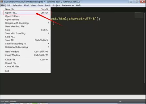Select New Window entry
This screenshot has width=146, height=104.
pyautogui.click(x=25, y=52)
